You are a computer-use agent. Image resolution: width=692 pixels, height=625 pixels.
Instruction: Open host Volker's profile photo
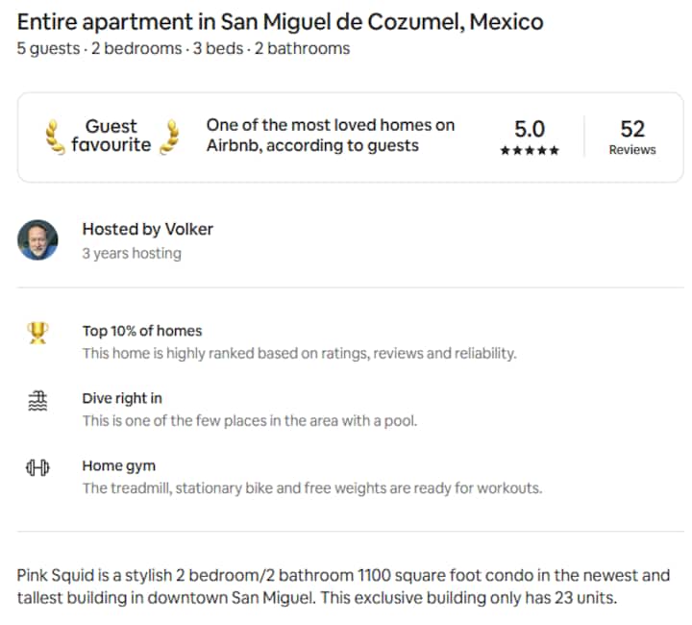37,240
